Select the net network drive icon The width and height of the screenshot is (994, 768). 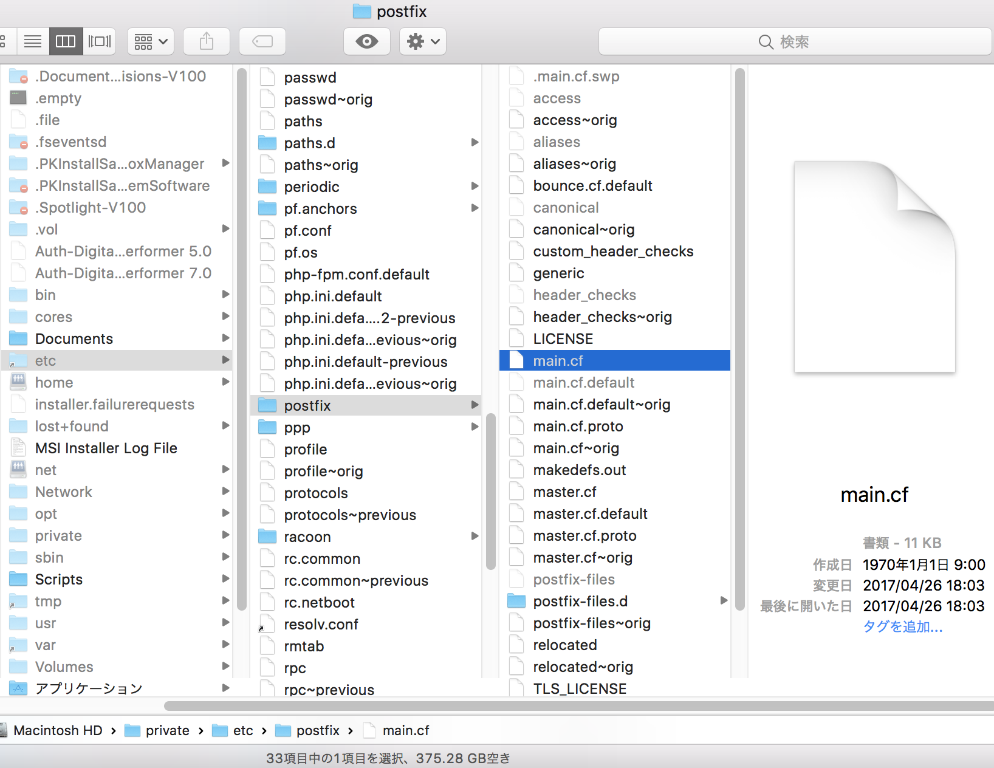[18, 469]
